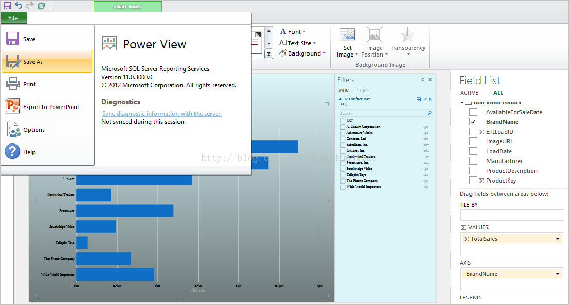Click the Power View logo icon
569x305 pixels.
pos(109,43)
